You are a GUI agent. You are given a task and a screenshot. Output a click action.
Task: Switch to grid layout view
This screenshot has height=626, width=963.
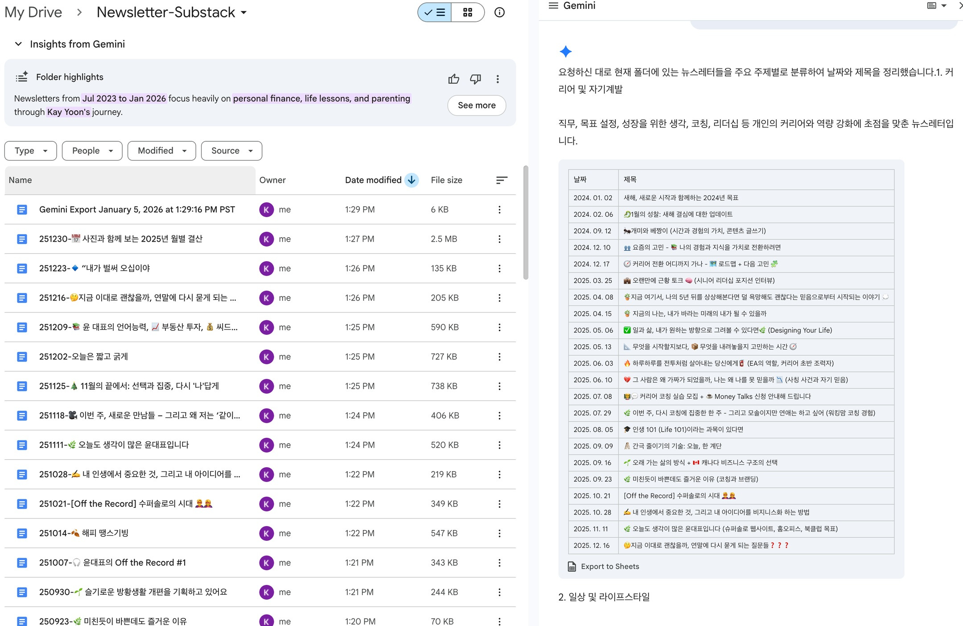pyautogui.click(x=467, y=12)
